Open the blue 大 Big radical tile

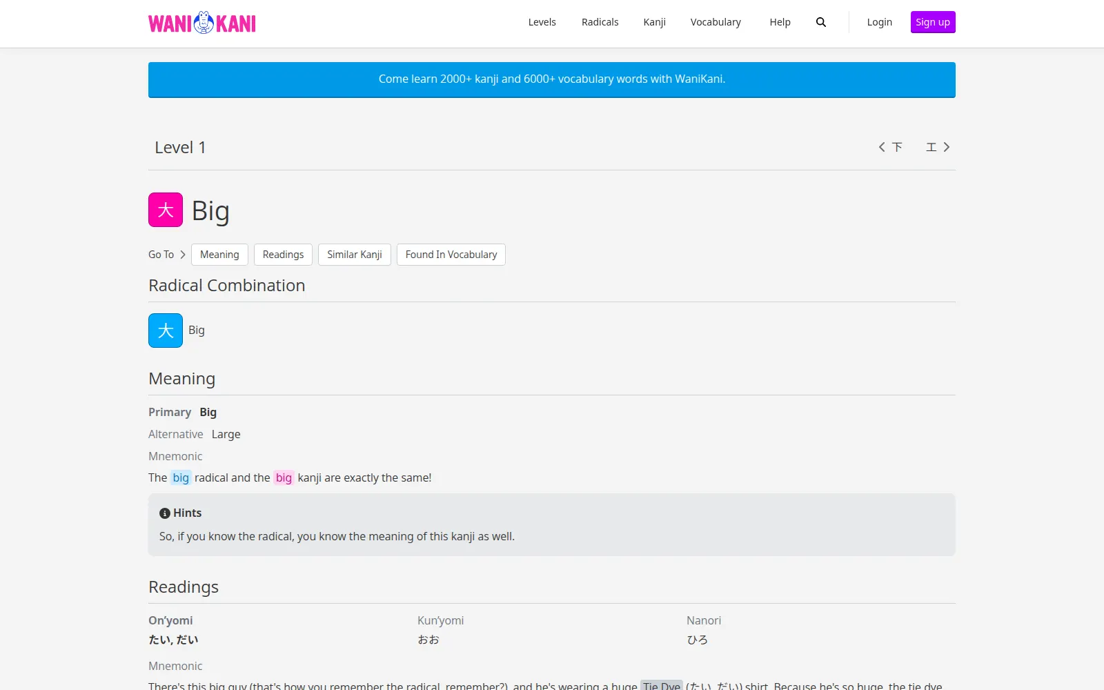[x=166, y=331]
